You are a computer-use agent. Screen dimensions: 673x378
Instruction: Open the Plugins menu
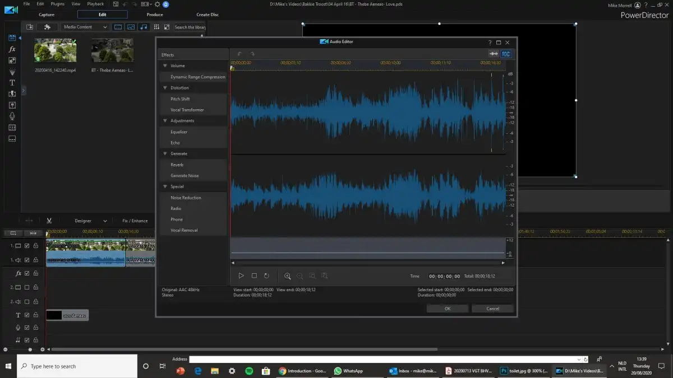tap(57, 4)
